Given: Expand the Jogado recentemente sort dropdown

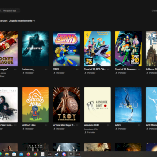Looking at the screenshot, I should [x=22, y=21].
